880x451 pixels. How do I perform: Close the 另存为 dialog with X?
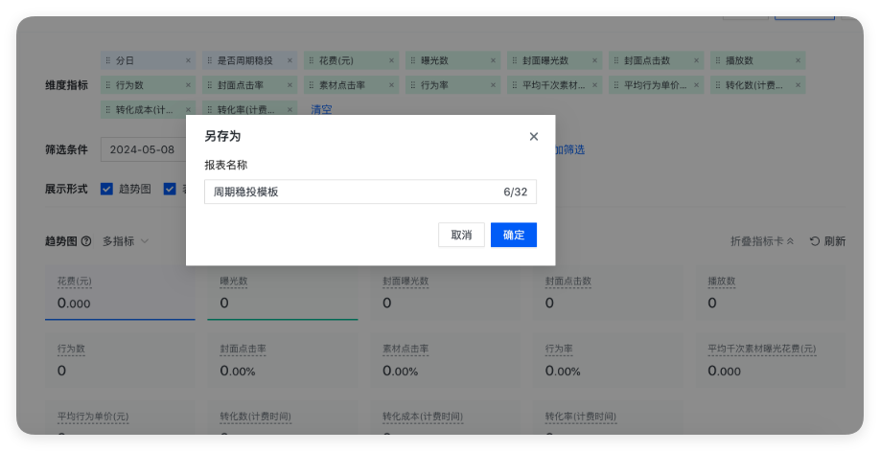534,136
